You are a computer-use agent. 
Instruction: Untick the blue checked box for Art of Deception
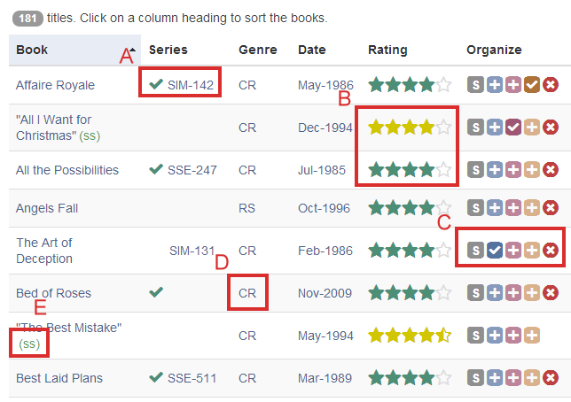pos(495,251)
